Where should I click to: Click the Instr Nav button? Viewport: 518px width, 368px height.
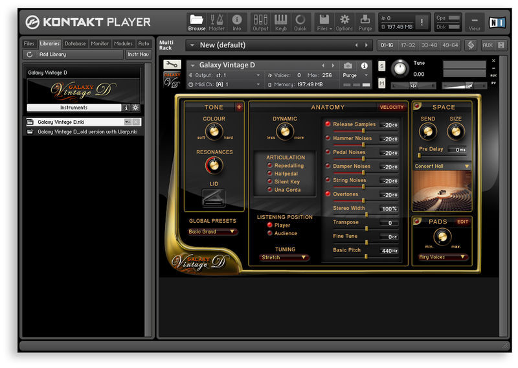(138, 54)
